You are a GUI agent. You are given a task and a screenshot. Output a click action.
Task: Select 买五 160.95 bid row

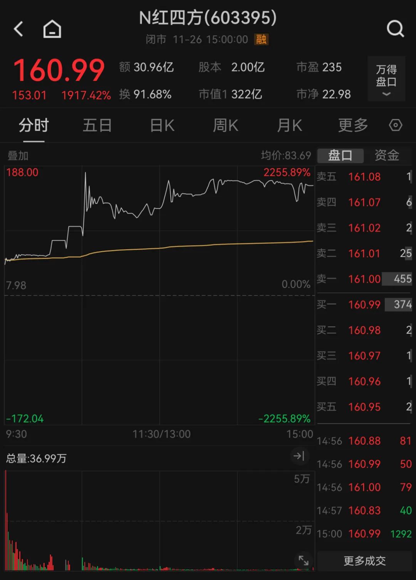tap(364, 407)
